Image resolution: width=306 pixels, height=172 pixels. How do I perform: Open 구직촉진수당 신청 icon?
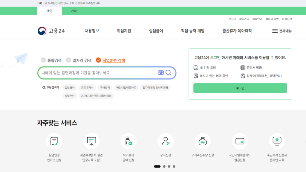[203, 141]
